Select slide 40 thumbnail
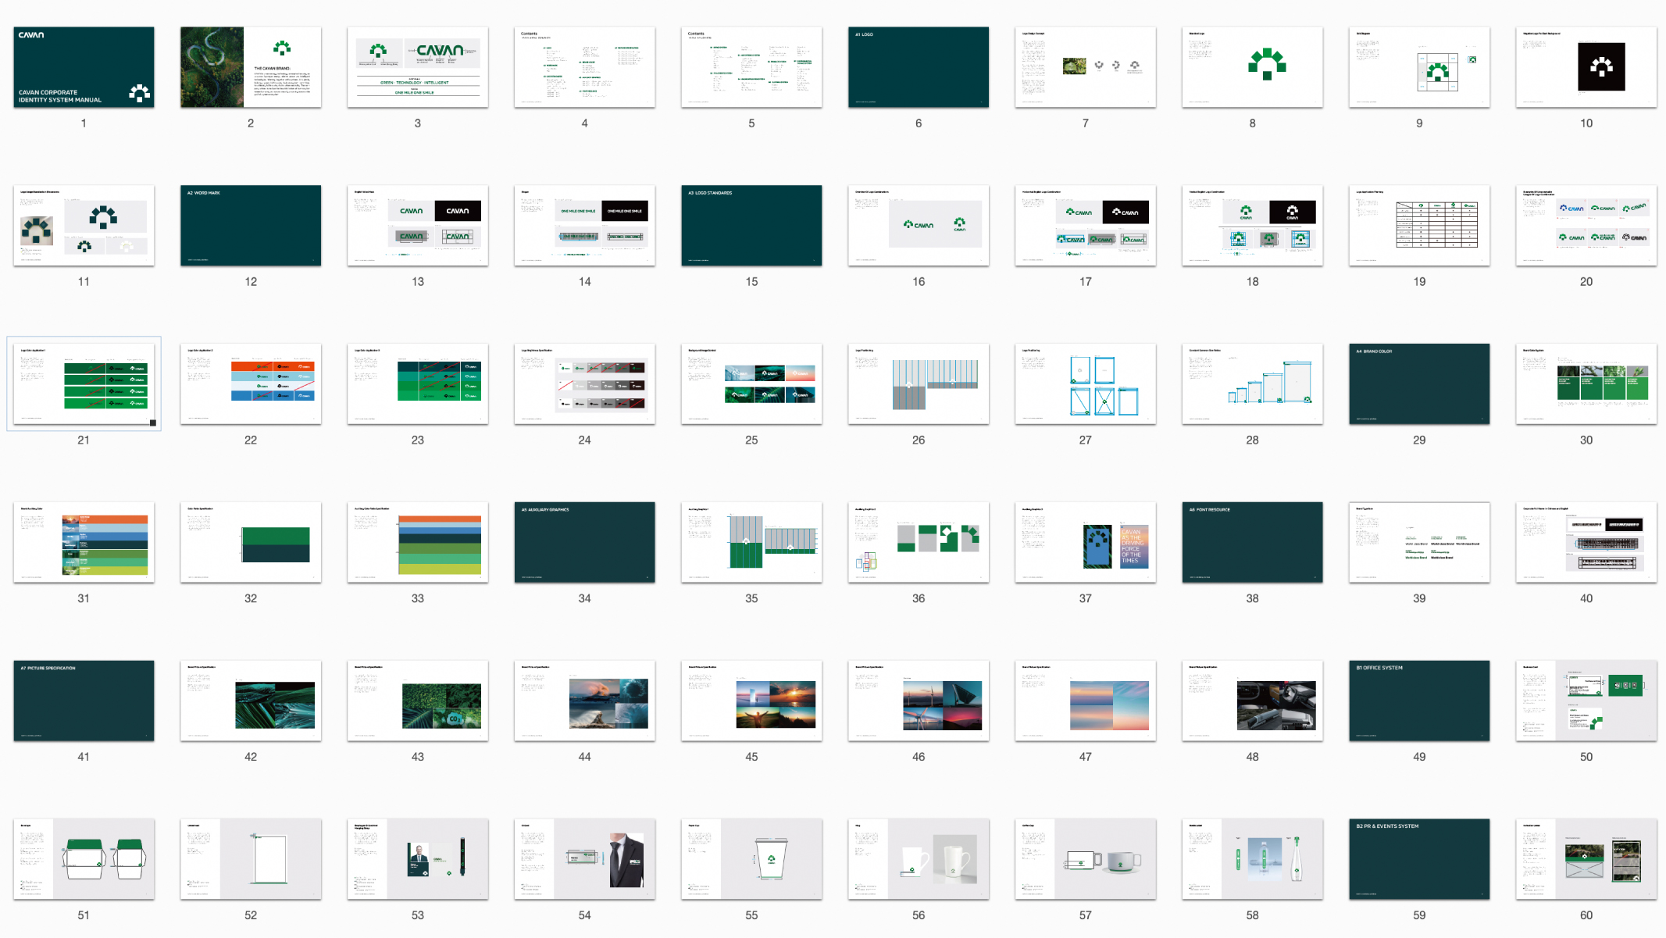Image resolution: width=1666 pixels, height=938 pixels. tap(1586, 543)
